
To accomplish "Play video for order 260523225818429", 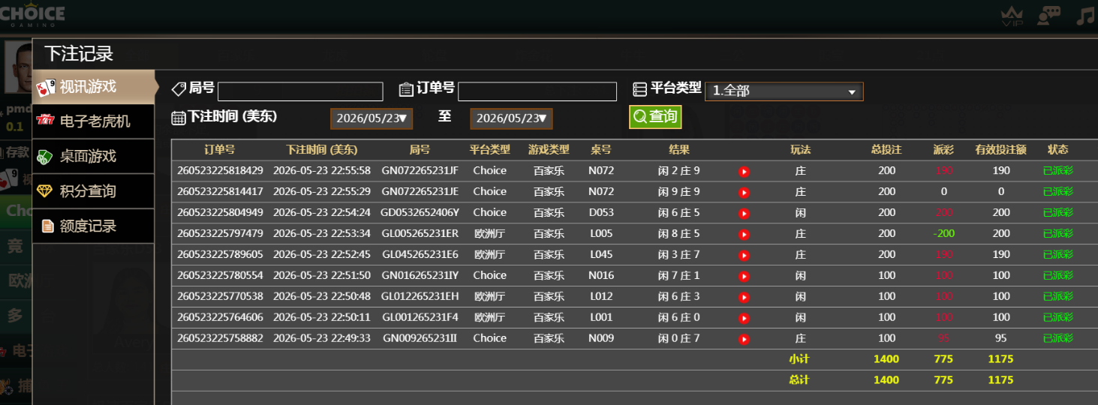I will click(x=744, y=171).
